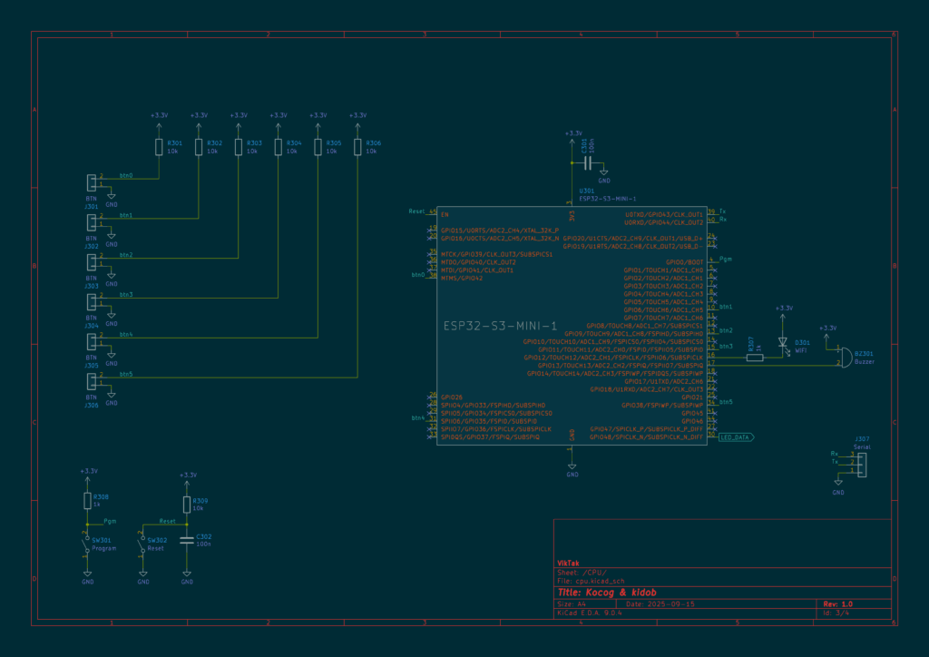Click the R309 10k pull-up resistor
The height and width of the screenshot is (657, 929).
[x=187, y=504]
